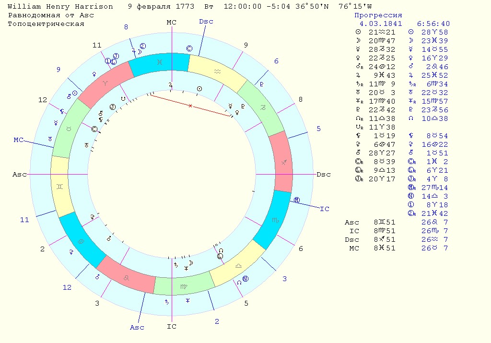
Task: Select the progressed value 26 Taurus 7
Action: tap(434, 248)
